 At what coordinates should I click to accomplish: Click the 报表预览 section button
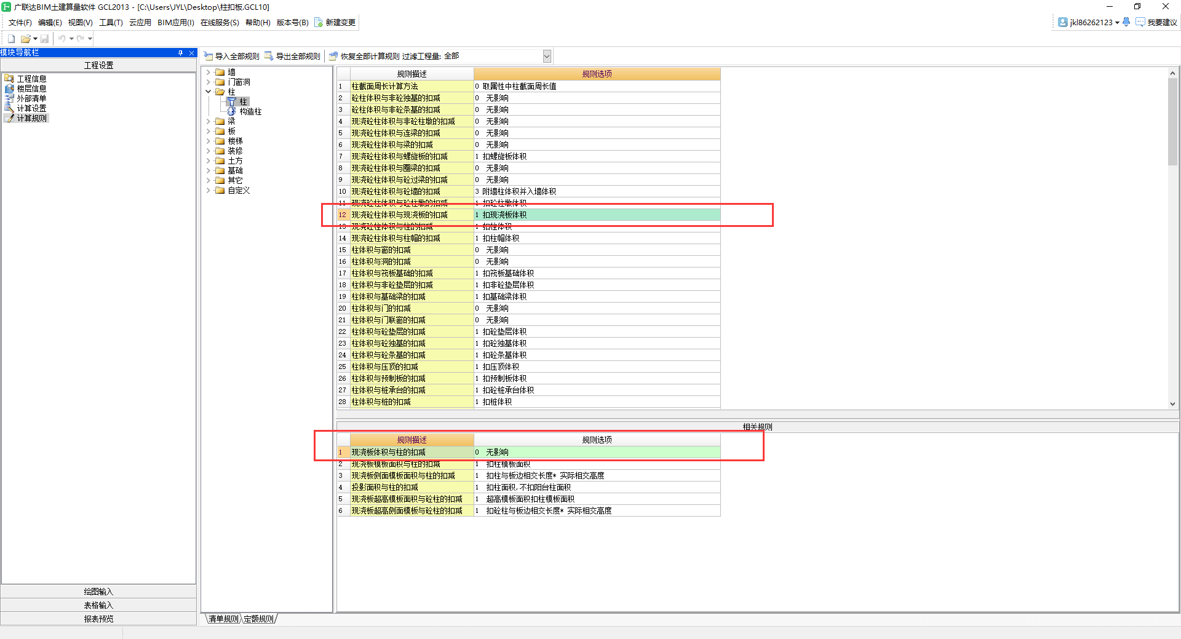98,619
